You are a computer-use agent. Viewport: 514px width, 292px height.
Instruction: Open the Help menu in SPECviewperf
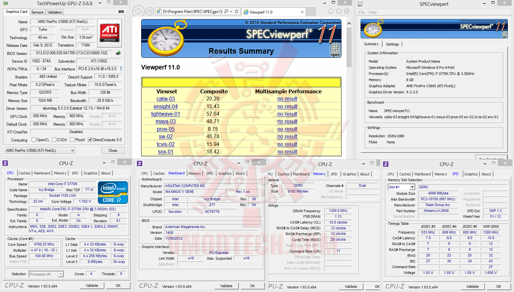click(x=372, y=12)
